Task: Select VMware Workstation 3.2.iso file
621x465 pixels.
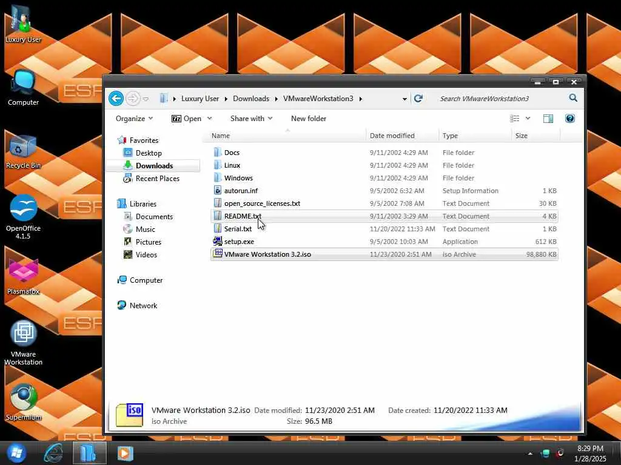Action: [384, 254]
